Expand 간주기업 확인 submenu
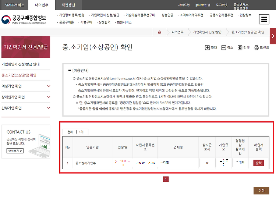Screen dimensions: 276x199 (49, 108)
